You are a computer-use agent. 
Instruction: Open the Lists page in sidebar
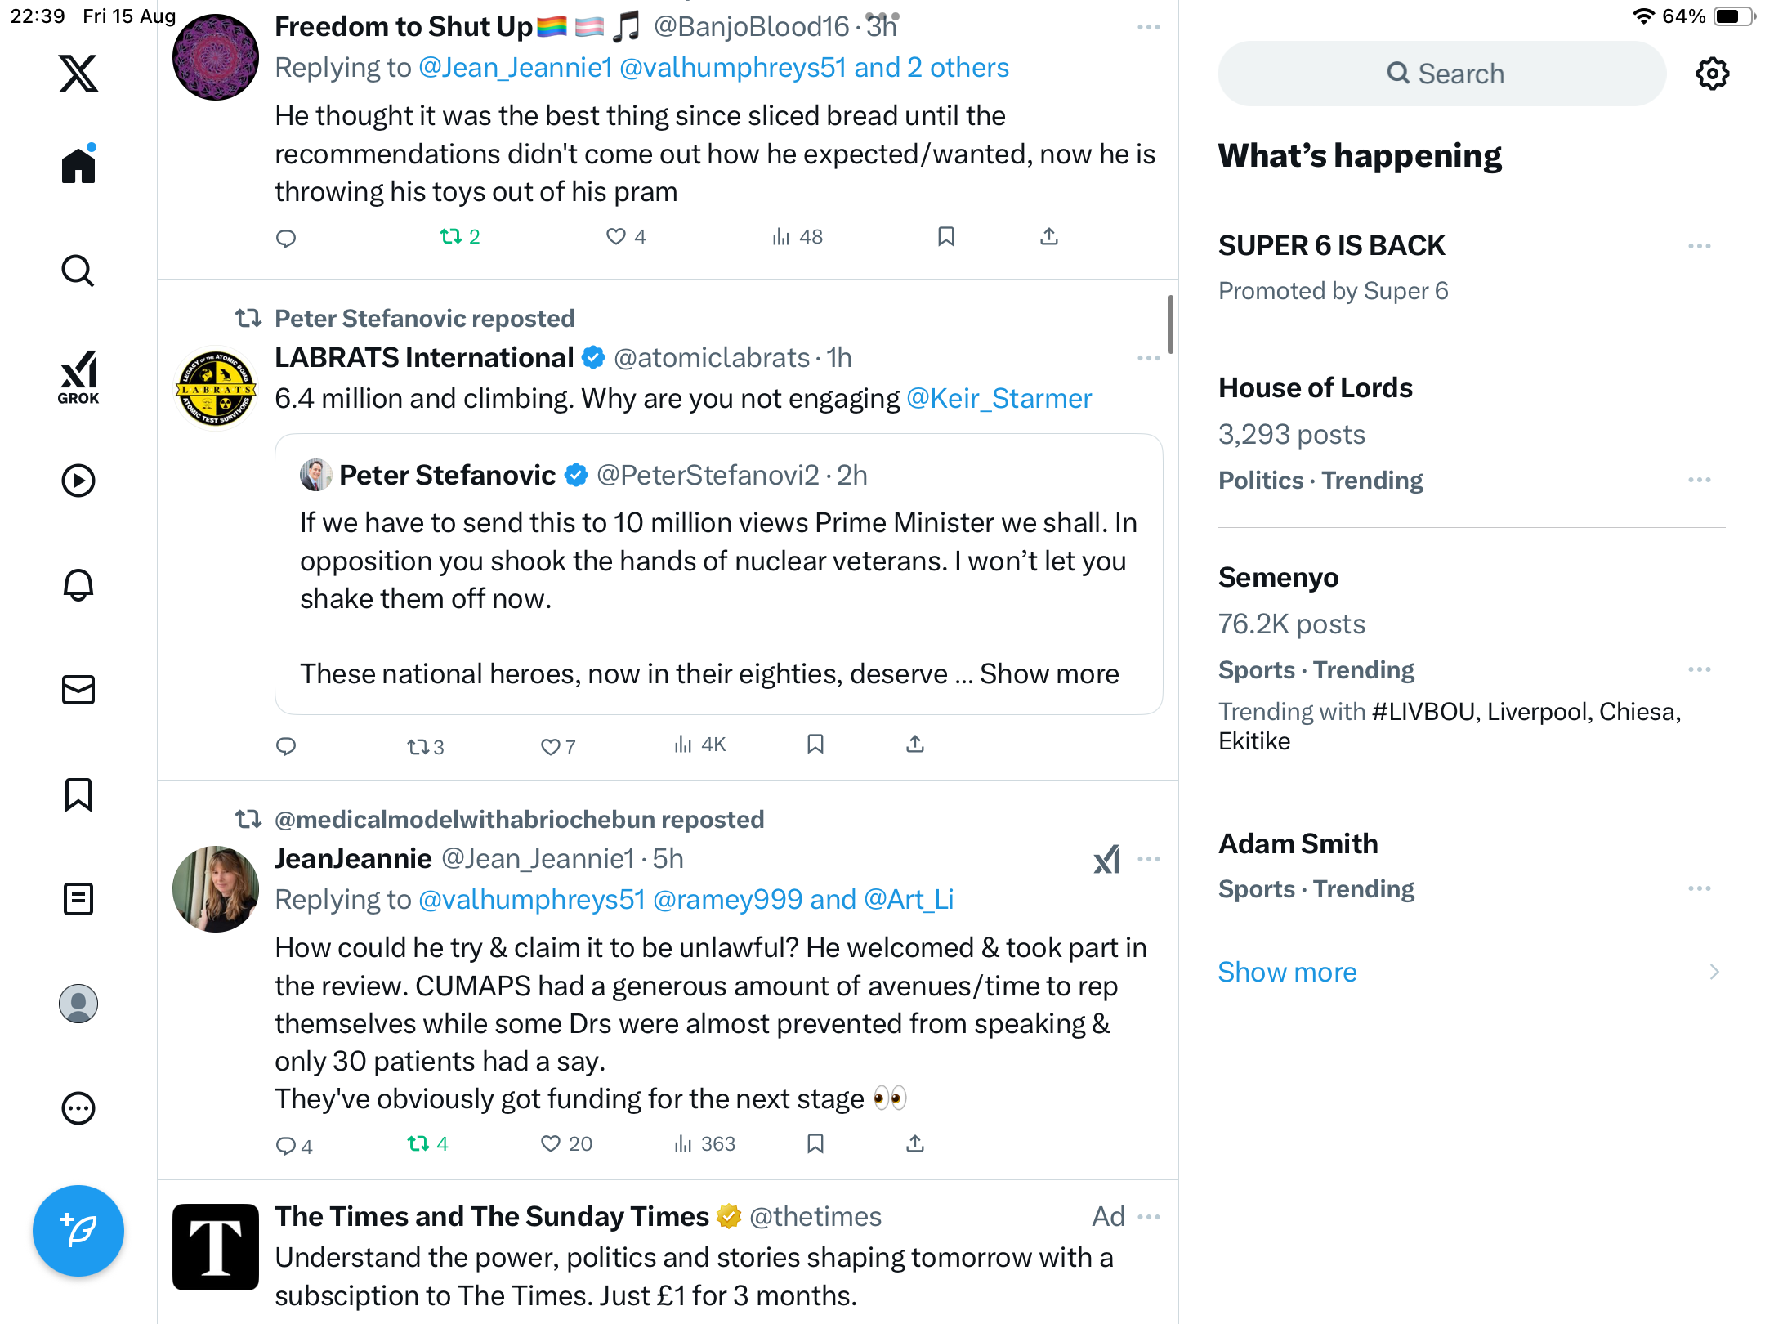pyautogui.click(x=78, y=899)
